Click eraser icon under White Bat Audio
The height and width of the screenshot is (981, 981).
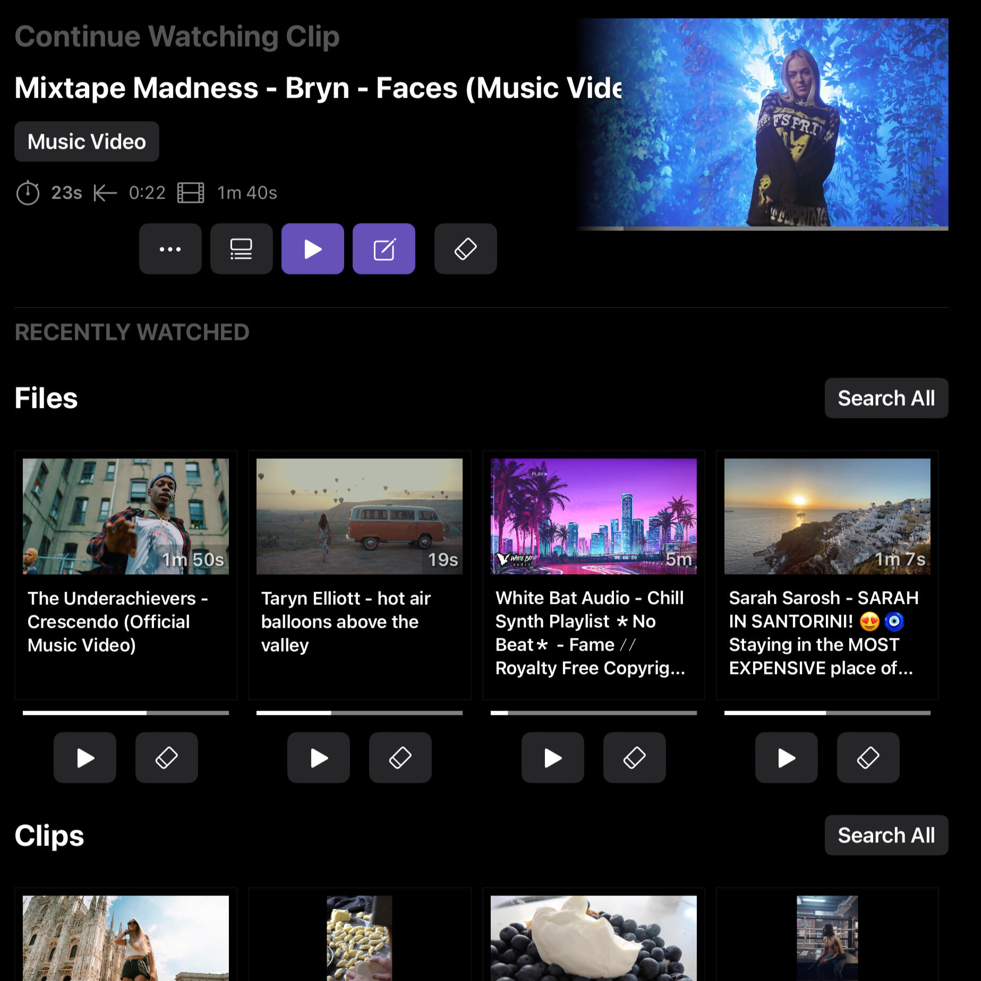tap(634, 757)
